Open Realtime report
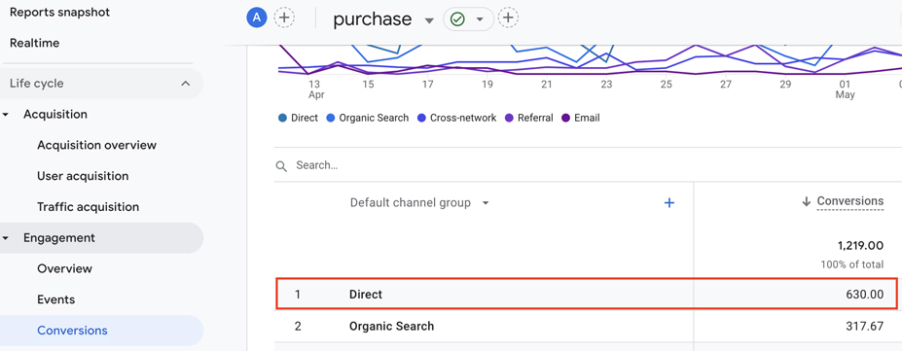Image resolution: width=902 pixels, height=351 pixels. [x=34, y=43]
